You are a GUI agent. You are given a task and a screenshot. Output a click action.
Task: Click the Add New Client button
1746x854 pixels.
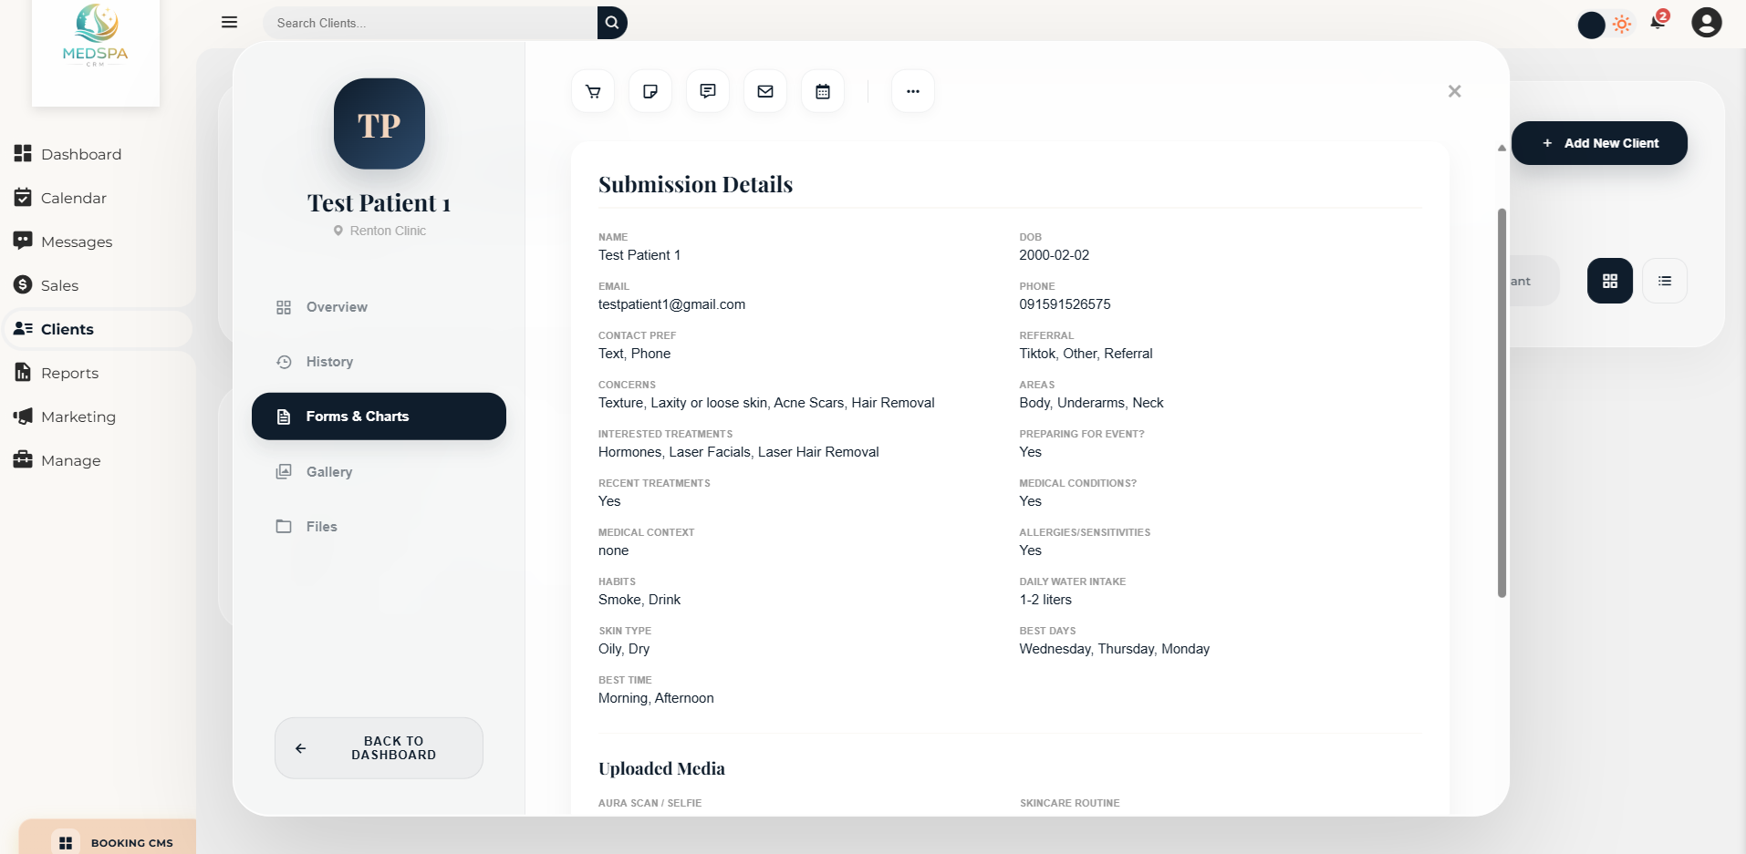(x=1600, y=143)
